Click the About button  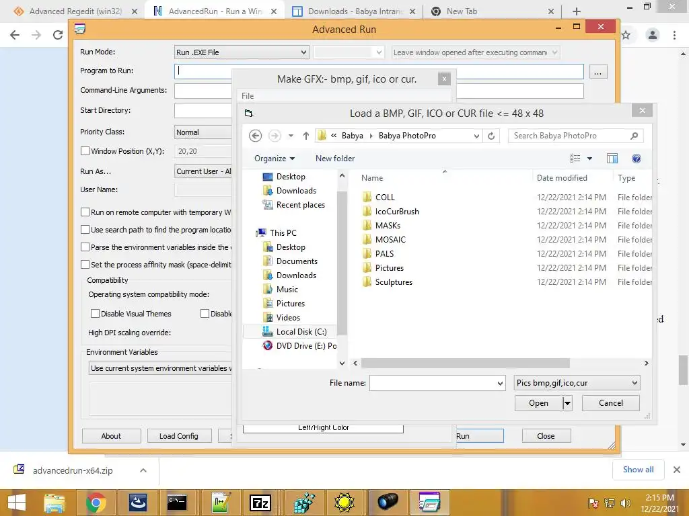pyautogui.click(x=111, y=436)
